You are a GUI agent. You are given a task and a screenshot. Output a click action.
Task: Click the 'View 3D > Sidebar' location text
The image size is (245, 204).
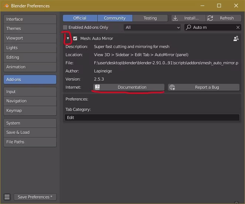[x=141, y=55]
